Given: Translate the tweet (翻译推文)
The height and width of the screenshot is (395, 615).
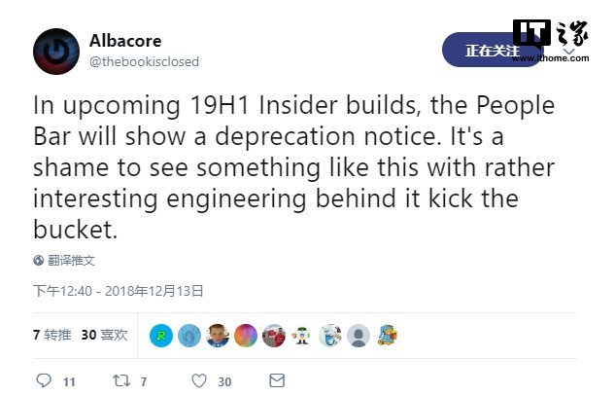Looking at the screenshot, I should pyautogui.click(x=73, y=260).
